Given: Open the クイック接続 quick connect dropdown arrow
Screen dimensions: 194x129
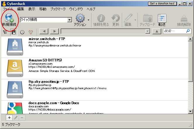Looking at the screenshot, I should [70, 20].
